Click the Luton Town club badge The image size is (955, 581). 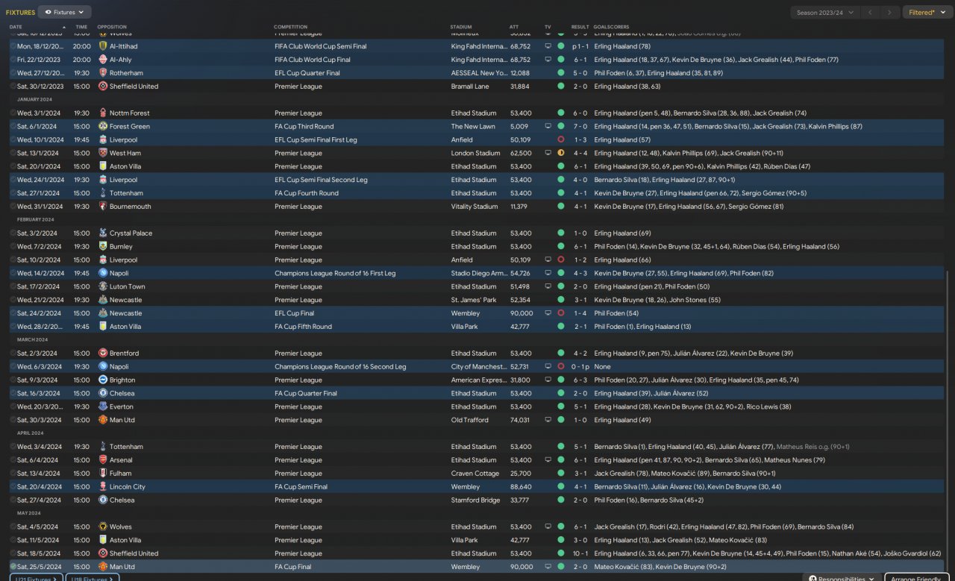coord(103,286)
